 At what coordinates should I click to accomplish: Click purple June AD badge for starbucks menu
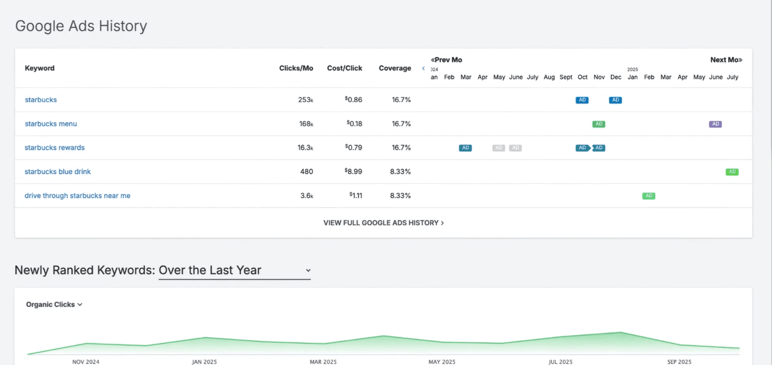click(x=715, y=124)
